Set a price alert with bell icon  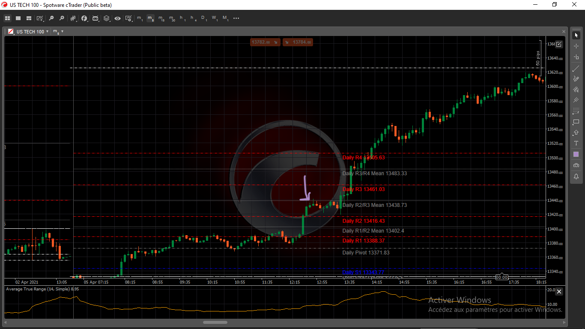[576, 176]
